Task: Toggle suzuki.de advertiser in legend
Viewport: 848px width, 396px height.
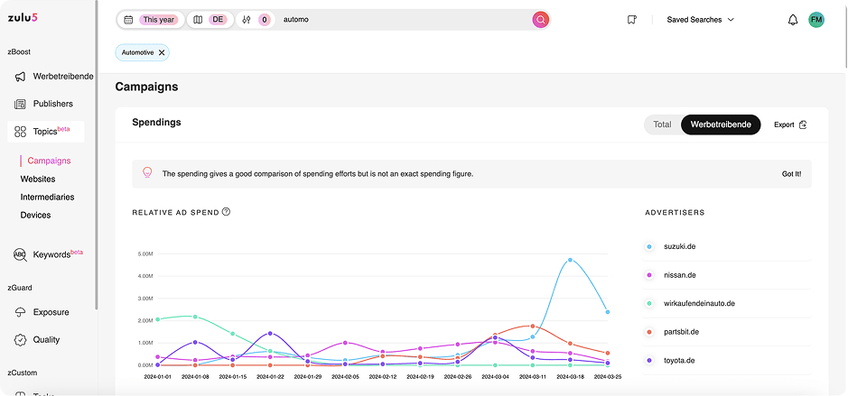Action: 679,246
